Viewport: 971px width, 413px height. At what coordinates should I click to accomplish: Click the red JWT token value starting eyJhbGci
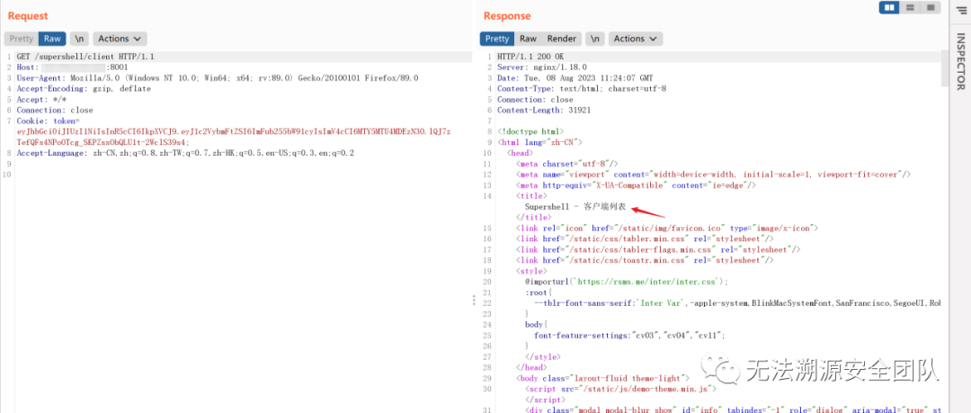[234, 137]
